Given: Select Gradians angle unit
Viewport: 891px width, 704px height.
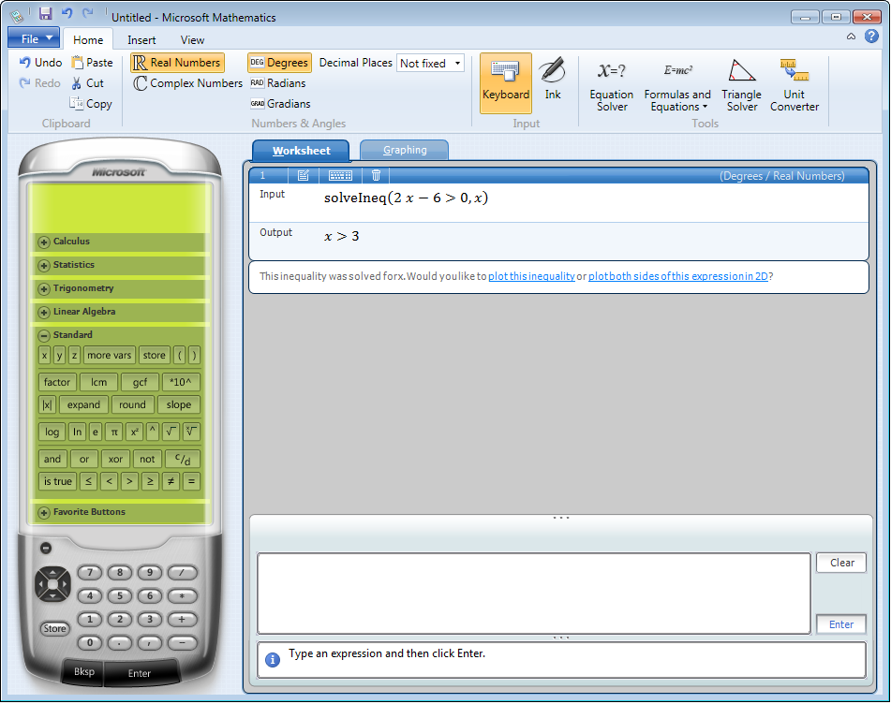Looking at the screenshot, I should (x=281, y=104).
